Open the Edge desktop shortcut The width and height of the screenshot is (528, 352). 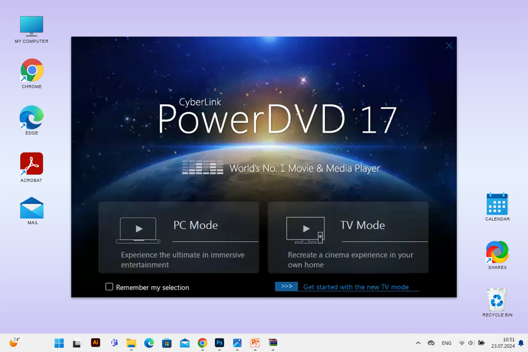[x=31, y=120]
